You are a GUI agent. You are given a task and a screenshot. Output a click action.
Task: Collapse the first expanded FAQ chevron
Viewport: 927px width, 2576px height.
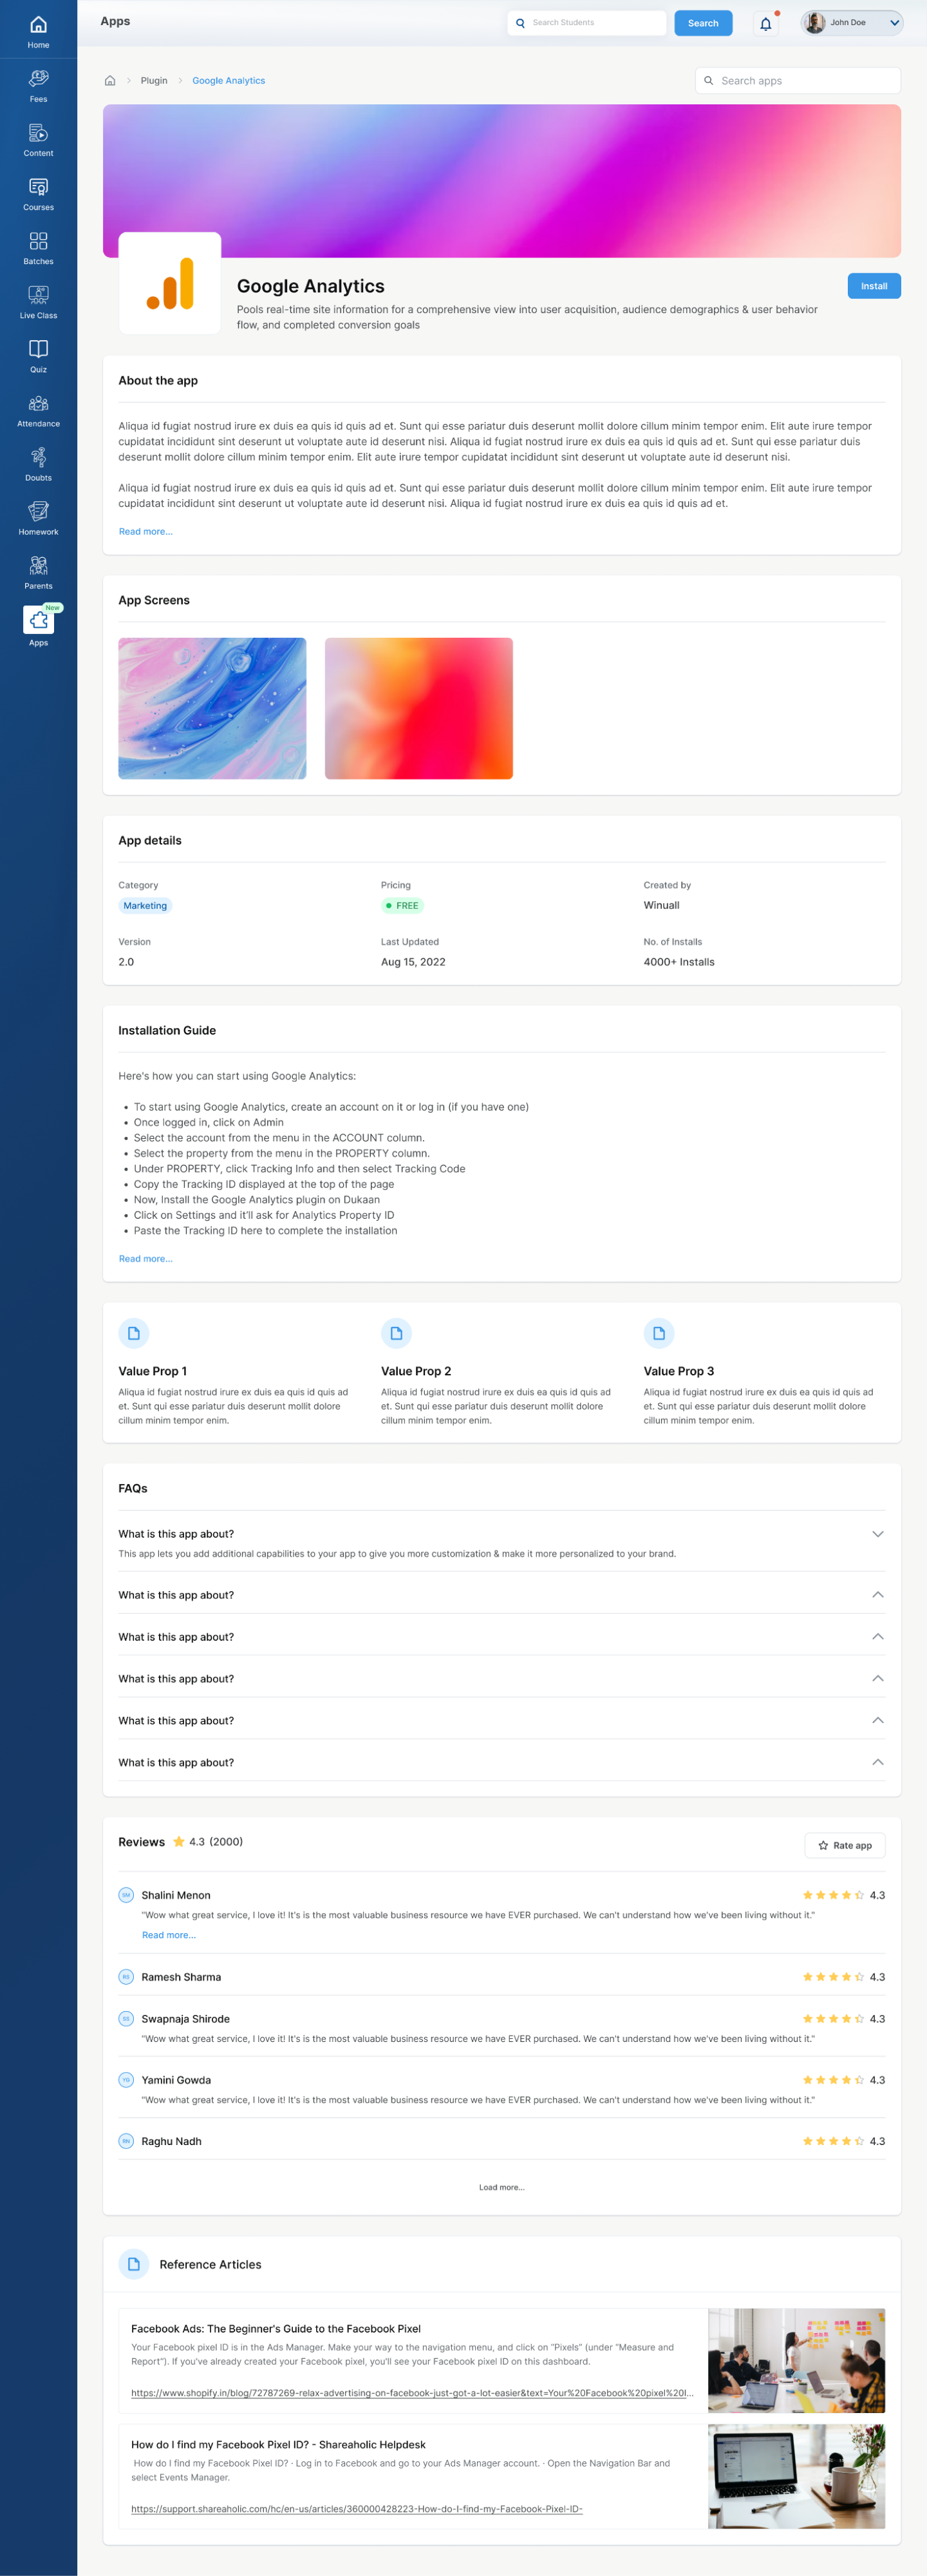pyautogui.click(x=878, y=1534)
